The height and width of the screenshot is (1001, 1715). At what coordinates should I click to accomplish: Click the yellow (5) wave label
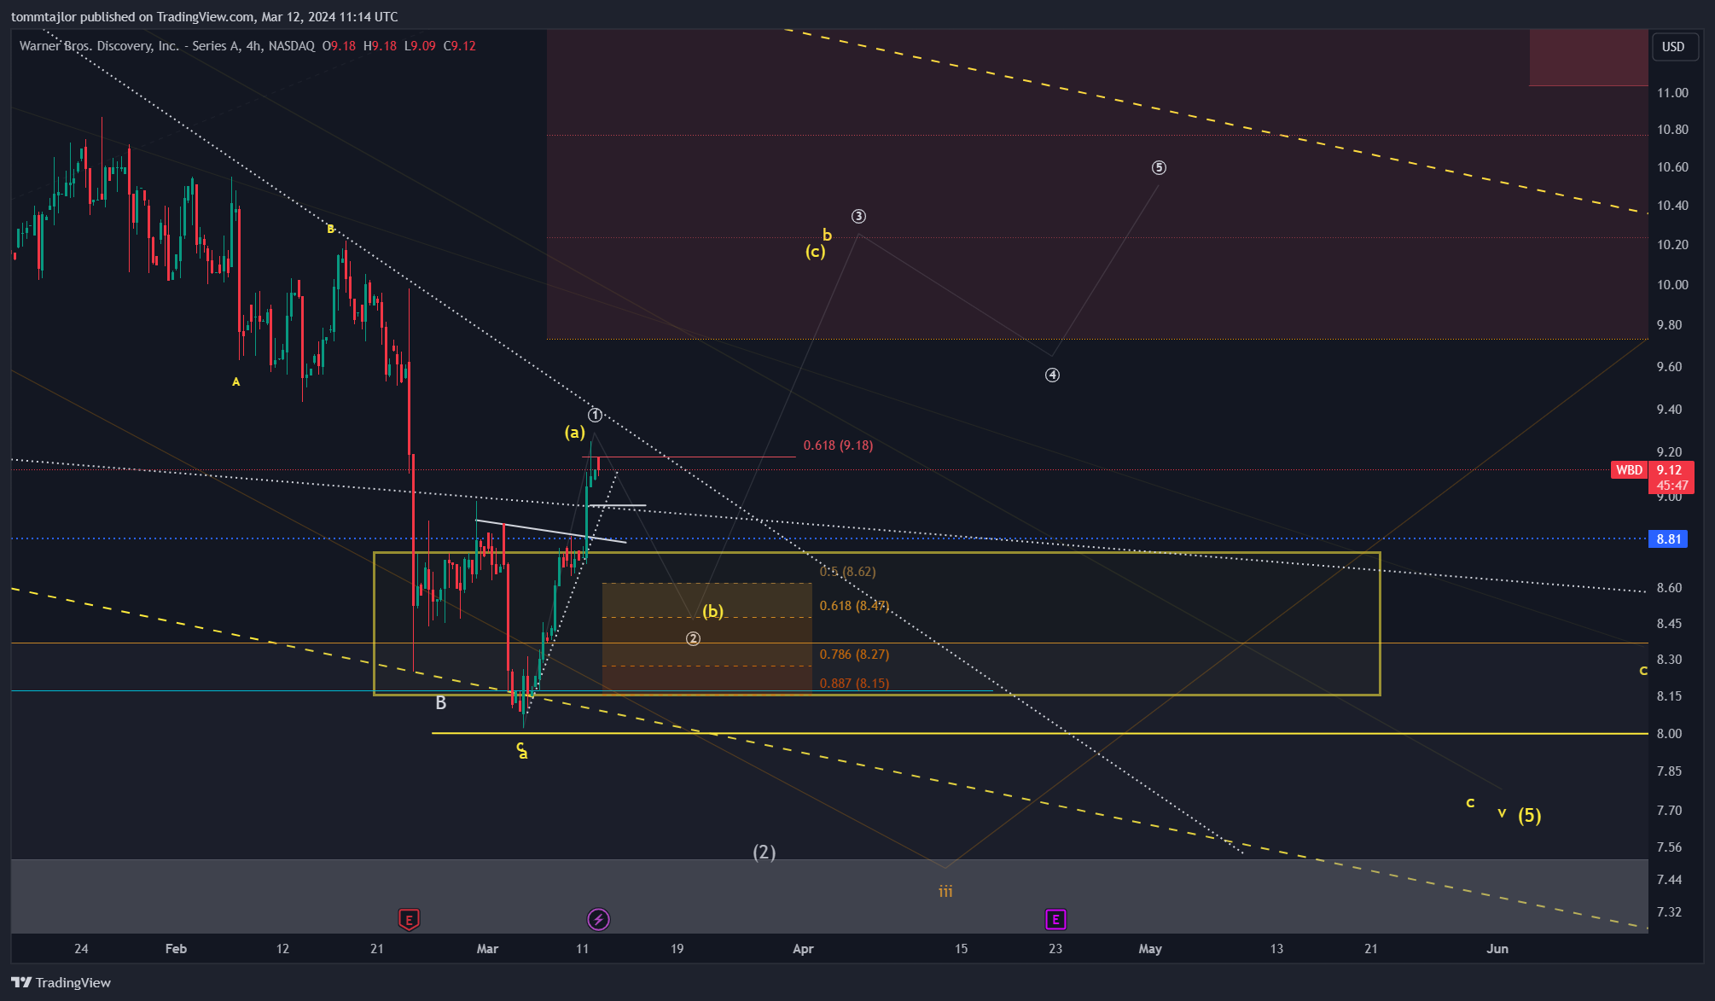point(1530,816)
